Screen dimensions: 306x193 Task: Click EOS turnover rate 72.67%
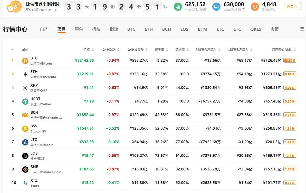[x=161, y=156]
